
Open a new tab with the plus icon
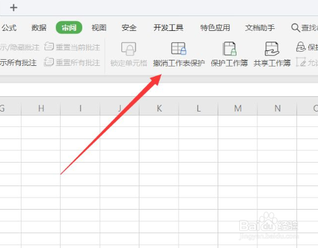[x=13, y=7]
